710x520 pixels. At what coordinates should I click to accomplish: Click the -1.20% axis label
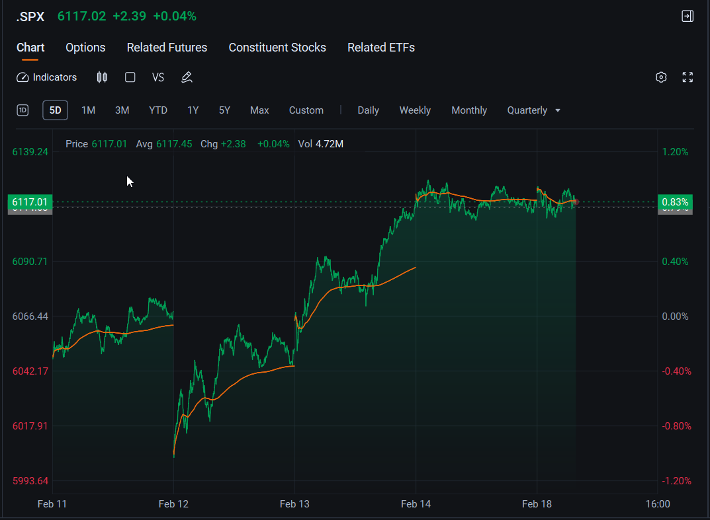coord(676,480)
